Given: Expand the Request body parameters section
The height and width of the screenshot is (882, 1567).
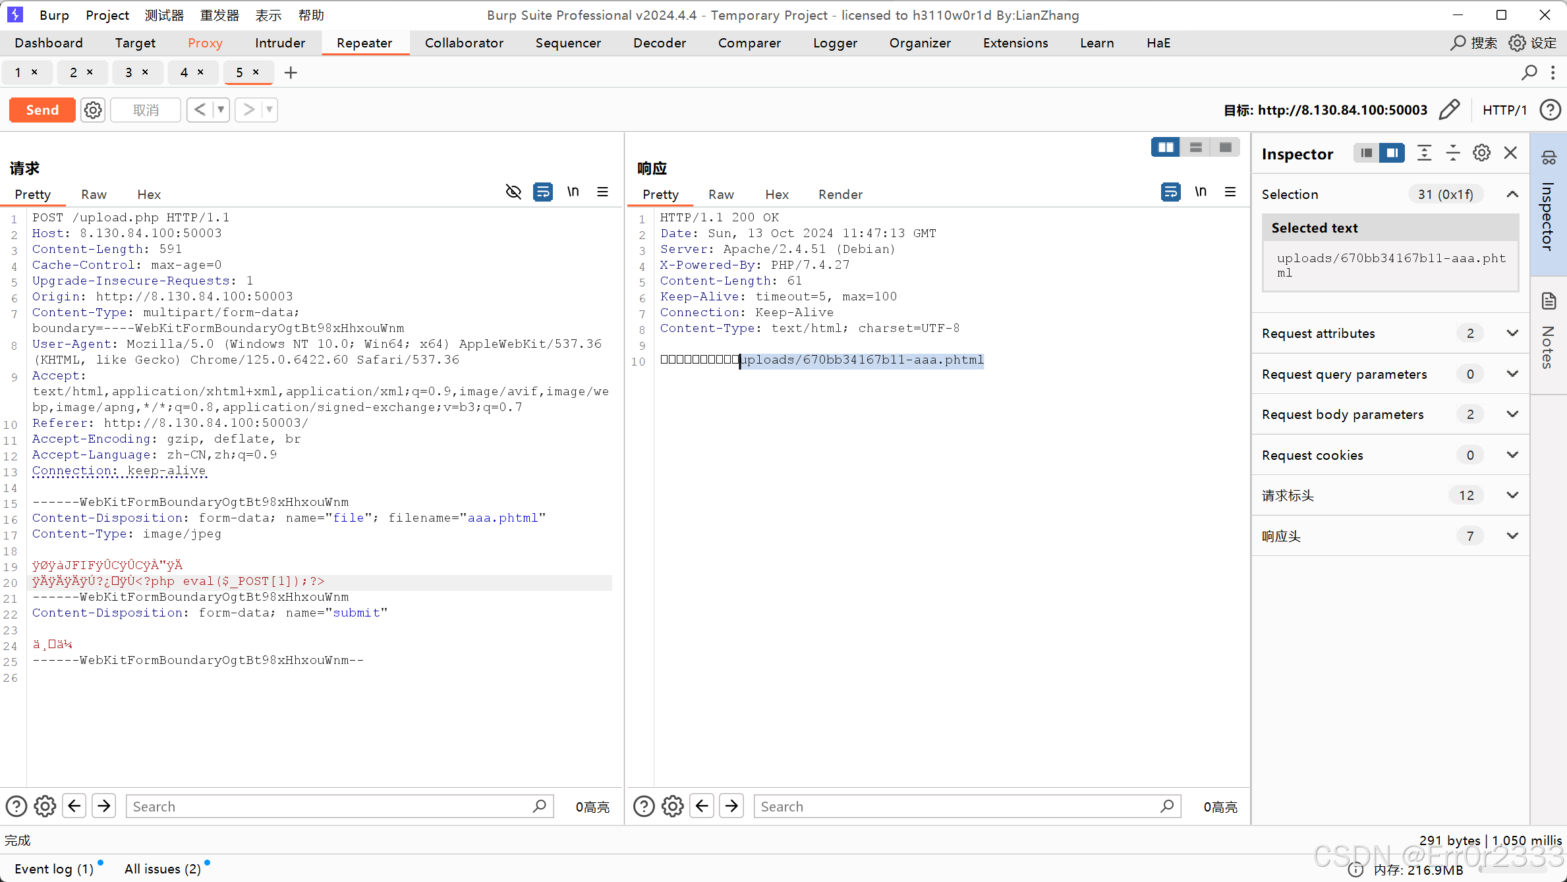Looking at the screenshot, I should click(x=1512, y=414).
